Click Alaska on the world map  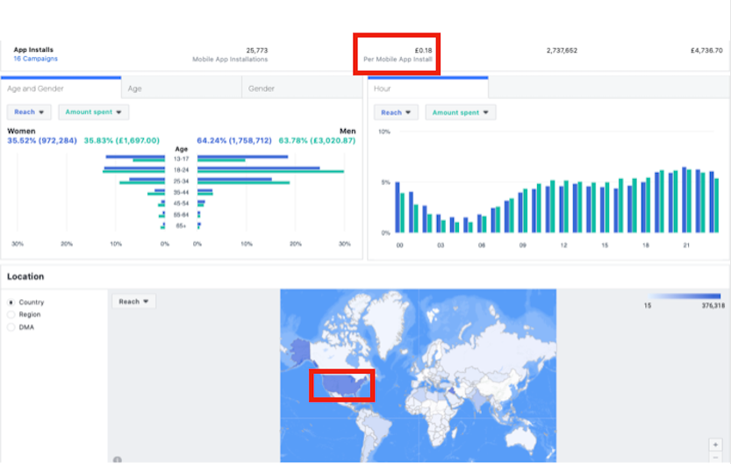[x=300, y=352]
